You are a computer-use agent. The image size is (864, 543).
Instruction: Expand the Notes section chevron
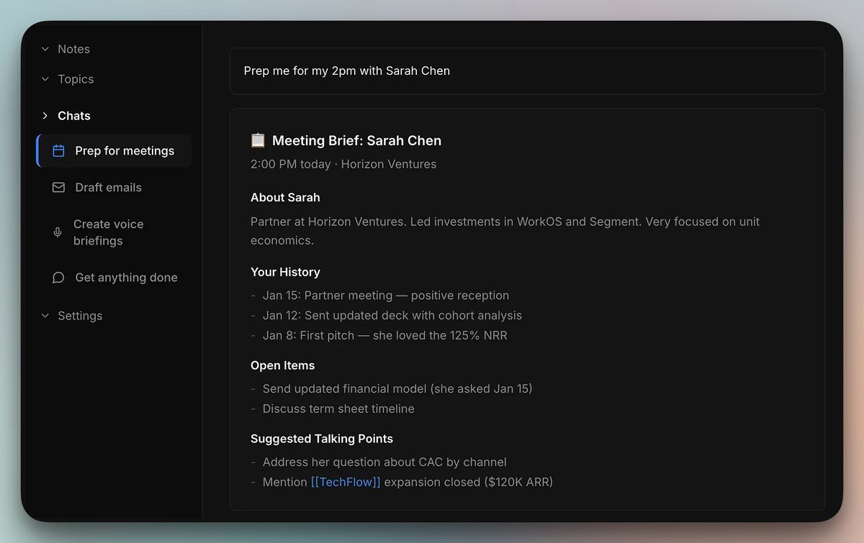(x=45, y=50)
